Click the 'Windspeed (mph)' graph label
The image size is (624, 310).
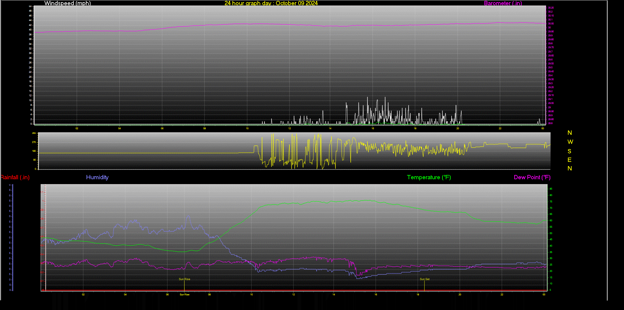pos(67,3)
